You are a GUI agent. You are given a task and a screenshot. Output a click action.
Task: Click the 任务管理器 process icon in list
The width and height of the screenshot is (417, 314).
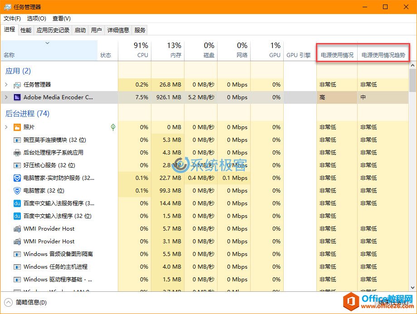17,85
